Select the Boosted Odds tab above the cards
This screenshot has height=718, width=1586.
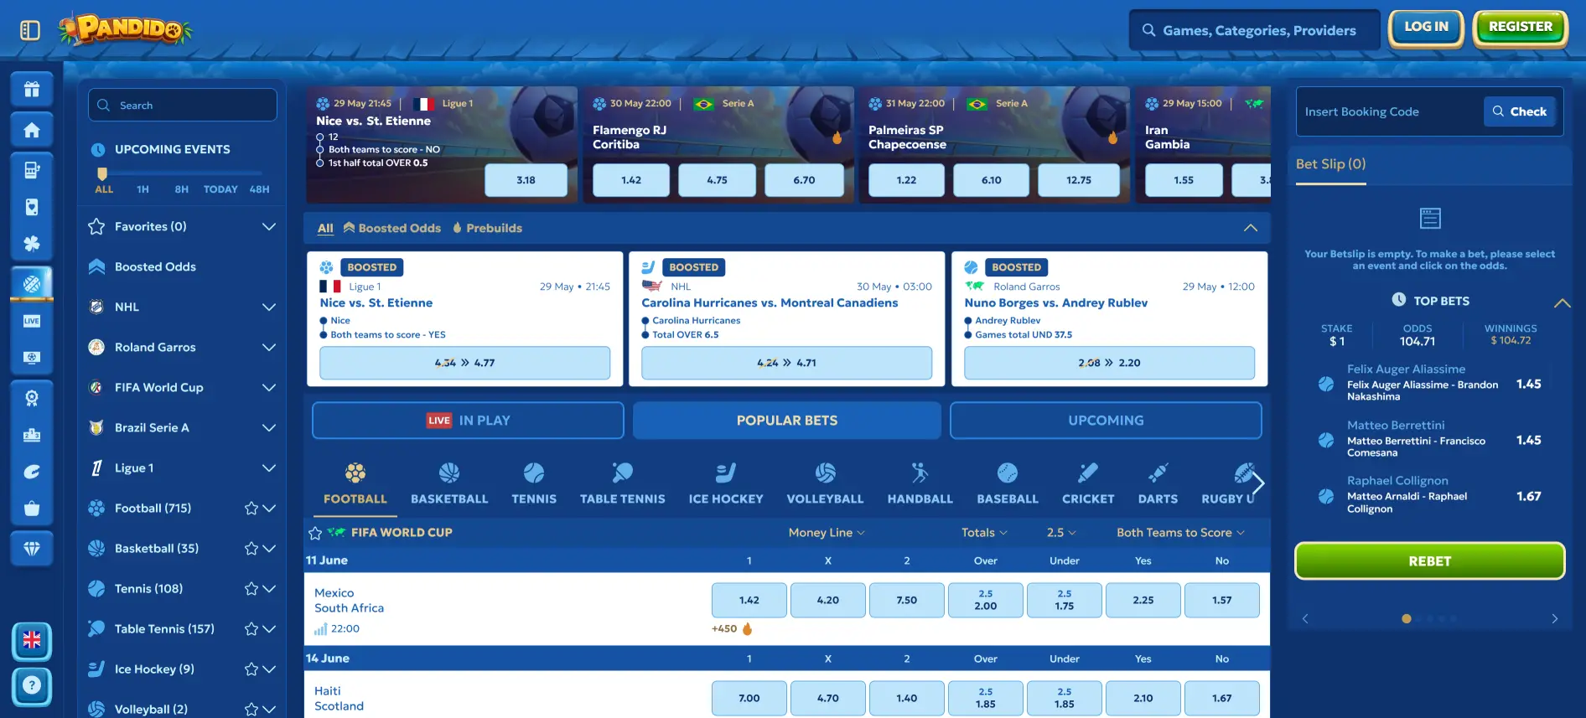(391, 228)
